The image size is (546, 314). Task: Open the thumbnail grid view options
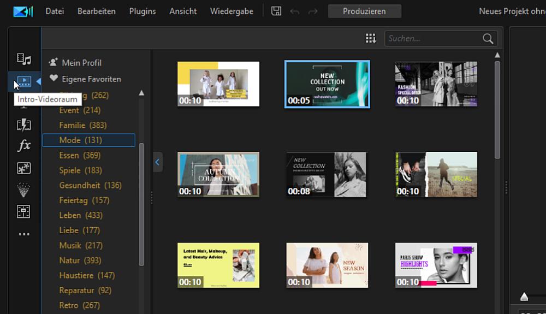point(371,38)
